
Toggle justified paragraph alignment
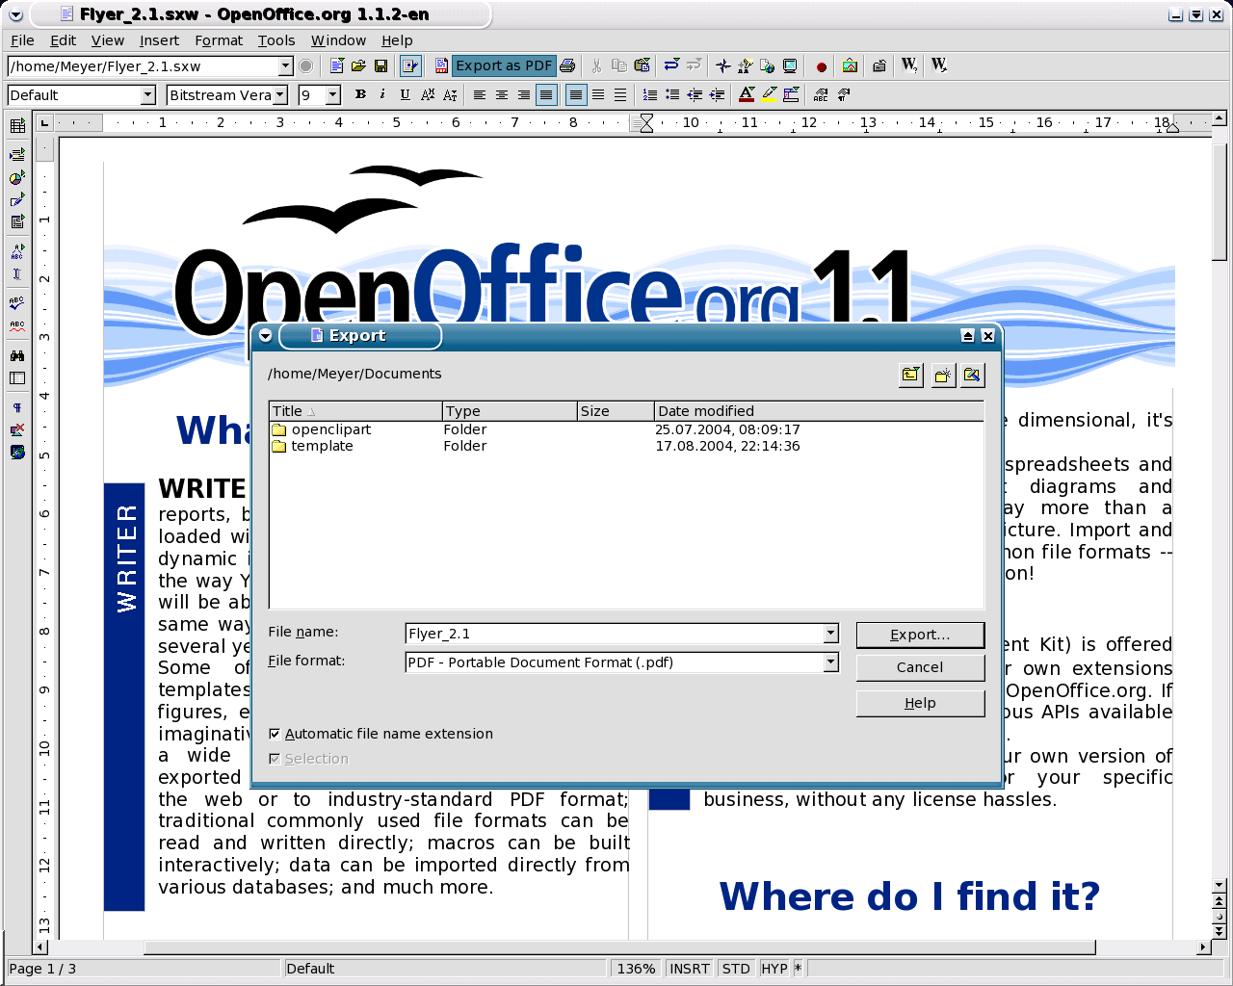546,94
